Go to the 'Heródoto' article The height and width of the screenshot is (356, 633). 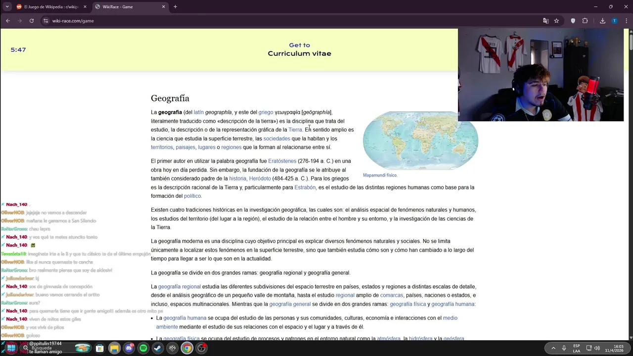[x=260, y=178]
